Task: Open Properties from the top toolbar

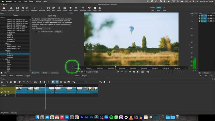Action: pos(42,9)
